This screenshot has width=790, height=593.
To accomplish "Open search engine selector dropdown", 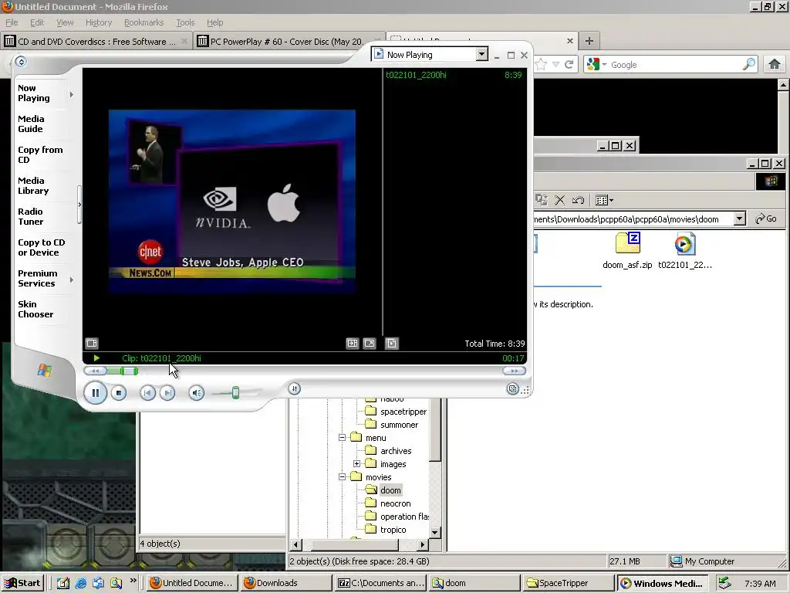I will [597, 64].
